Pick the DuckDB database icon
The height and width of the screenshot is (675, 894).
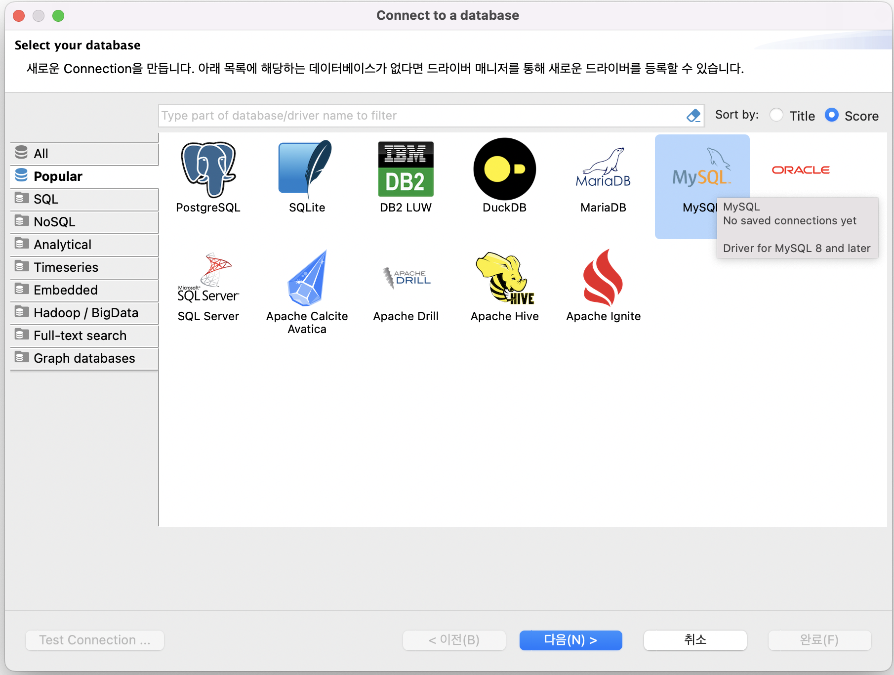click(504, 169)
